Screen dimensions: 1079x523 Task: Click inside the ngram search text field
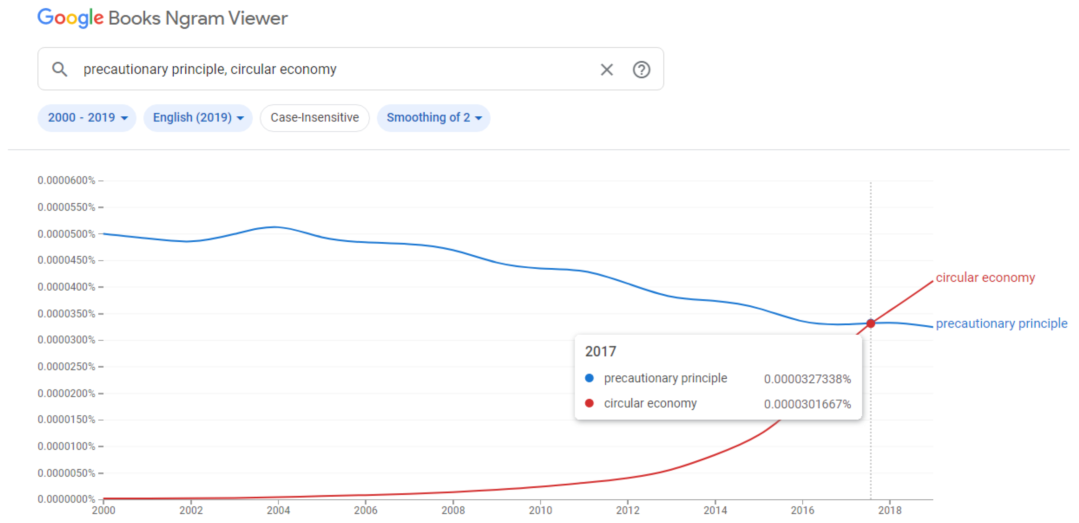pyautogui.click(x=335, y=69)
